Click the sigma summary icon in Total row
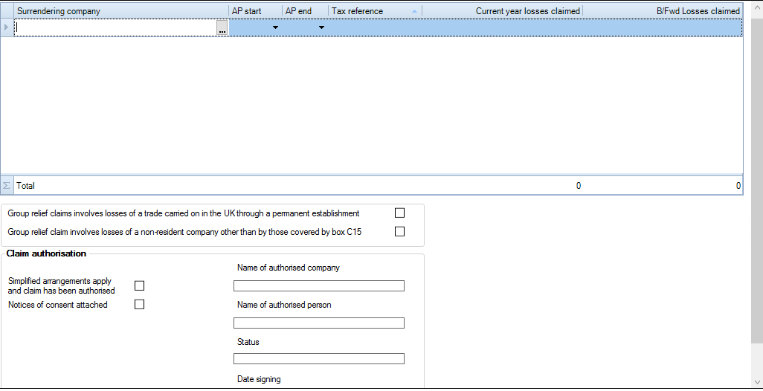 [x=7, y=186]
